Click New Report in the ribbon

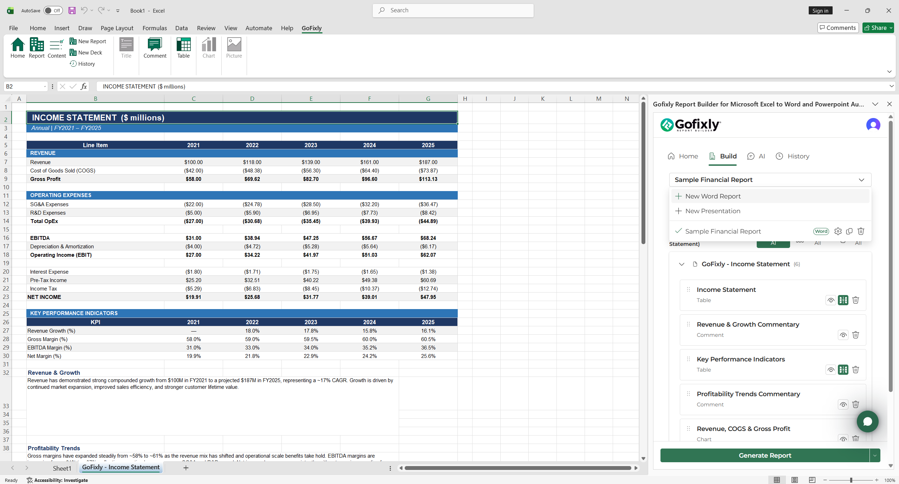pos(88,41)
